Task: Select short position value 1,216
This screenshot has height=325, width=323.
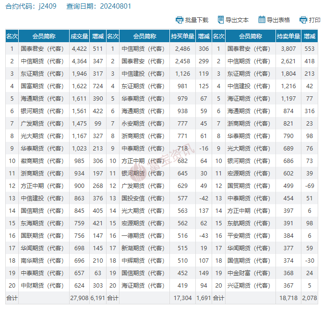Action: 288,86
